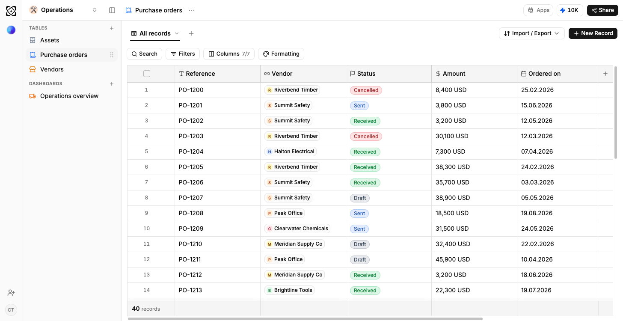Open the Import / Export dropdown
This screenshot has width=623, height=321.
click(x=532, y=33)
